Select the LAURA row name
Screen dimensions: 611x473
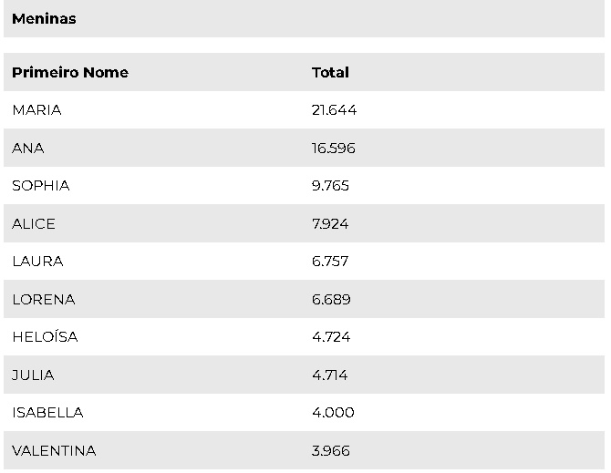[x=37, y=262]
